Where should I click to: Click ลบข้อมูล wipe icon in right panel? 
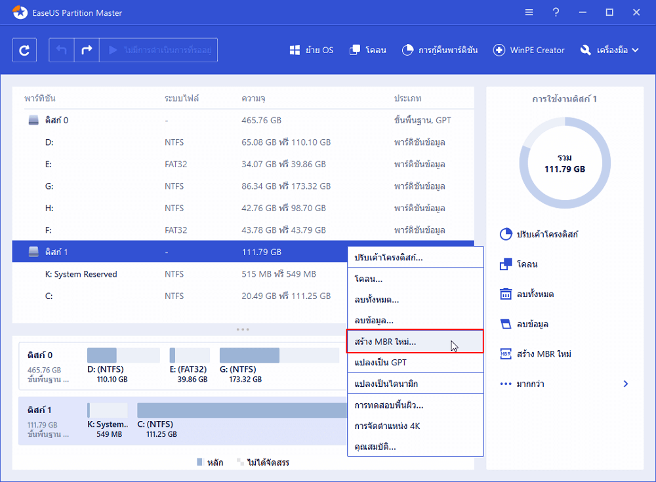pyautogui.click(x=506, y=324)
